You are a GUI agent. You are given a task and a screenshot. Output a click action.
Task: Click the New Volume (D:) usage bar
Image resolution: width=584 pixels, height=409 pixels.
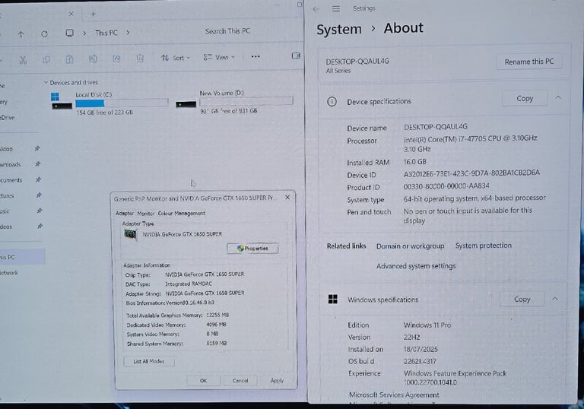pyautogui.click(x=246, y=101)
